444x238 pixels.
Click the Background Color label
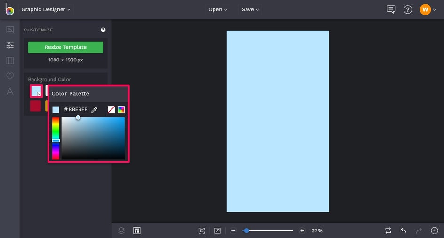(49, 79)
